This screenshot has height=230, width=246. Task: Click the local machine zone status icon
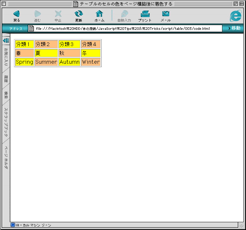tap(13, 225)
